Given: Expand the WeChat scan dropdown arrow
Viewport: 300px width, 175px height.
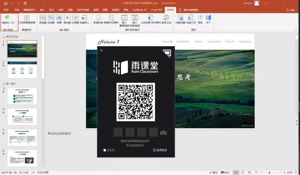Looking at the screenshot, I should click(8, 26).
